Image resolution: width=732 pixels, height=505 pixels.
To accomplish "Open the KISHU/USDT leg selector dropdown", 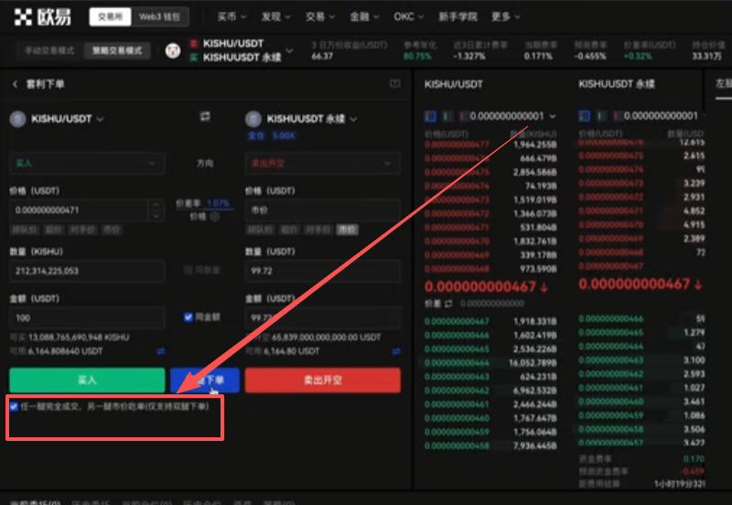I will (67, 119).
